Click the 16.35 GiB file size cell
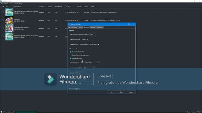202x113 pixels. tap(86, 12)
